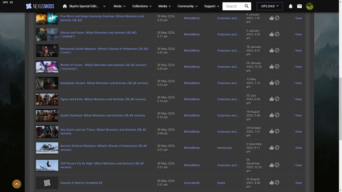Open Sounds of Skyrim Complete SE link
Image resolution: width=342 pixels, height=192 pixels.
coord(81,183)
